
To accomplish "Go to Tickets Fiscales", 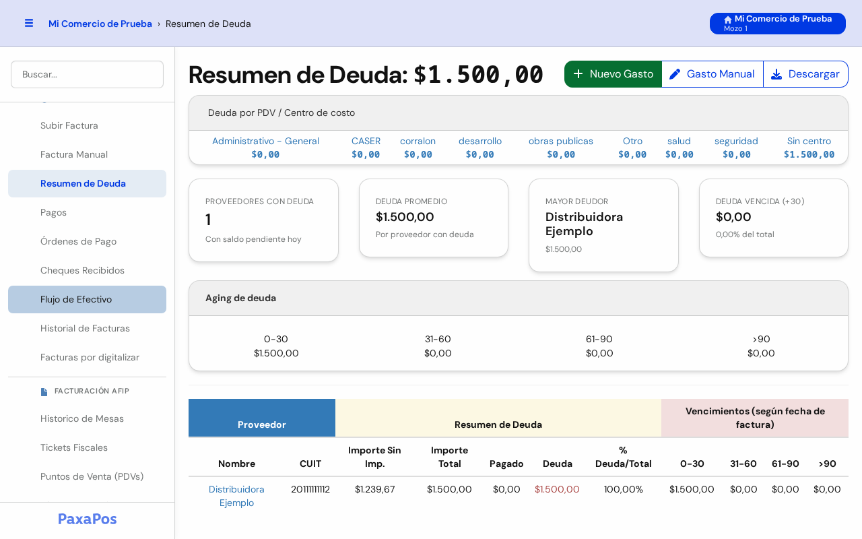I will click(87, 447).
